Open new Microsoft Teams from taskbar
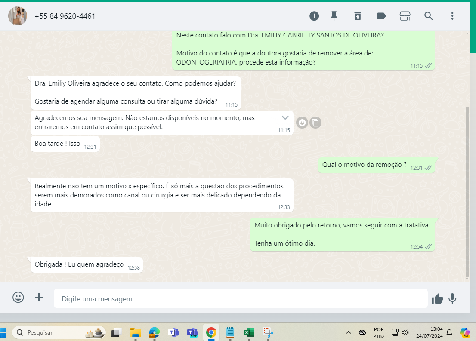476x341 pixels. click(192, 332)
